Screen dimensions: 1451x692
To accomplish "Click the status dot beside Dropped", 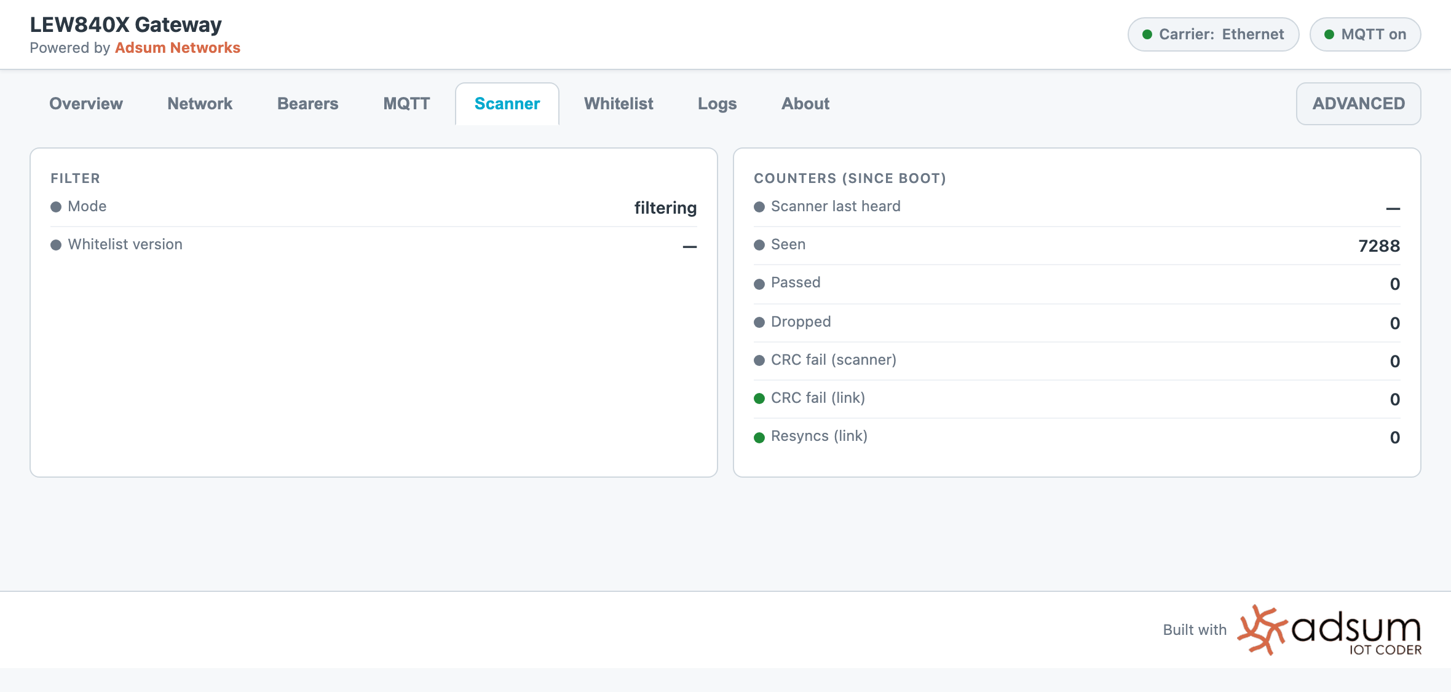I will point(759,322).
